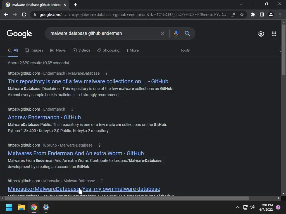Share this page using the address bar icon
286x214 pixels.
point(233,14)
